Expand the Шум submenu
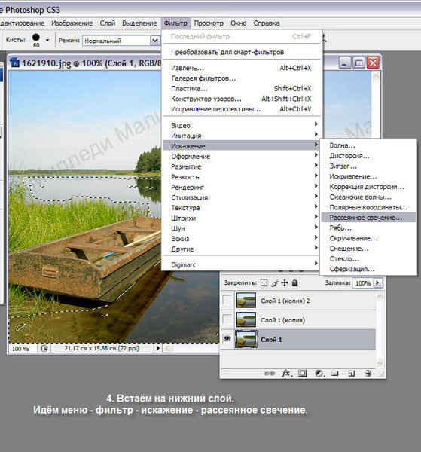The width and height of the screenshot is (421, 452). tap(242, 228)
